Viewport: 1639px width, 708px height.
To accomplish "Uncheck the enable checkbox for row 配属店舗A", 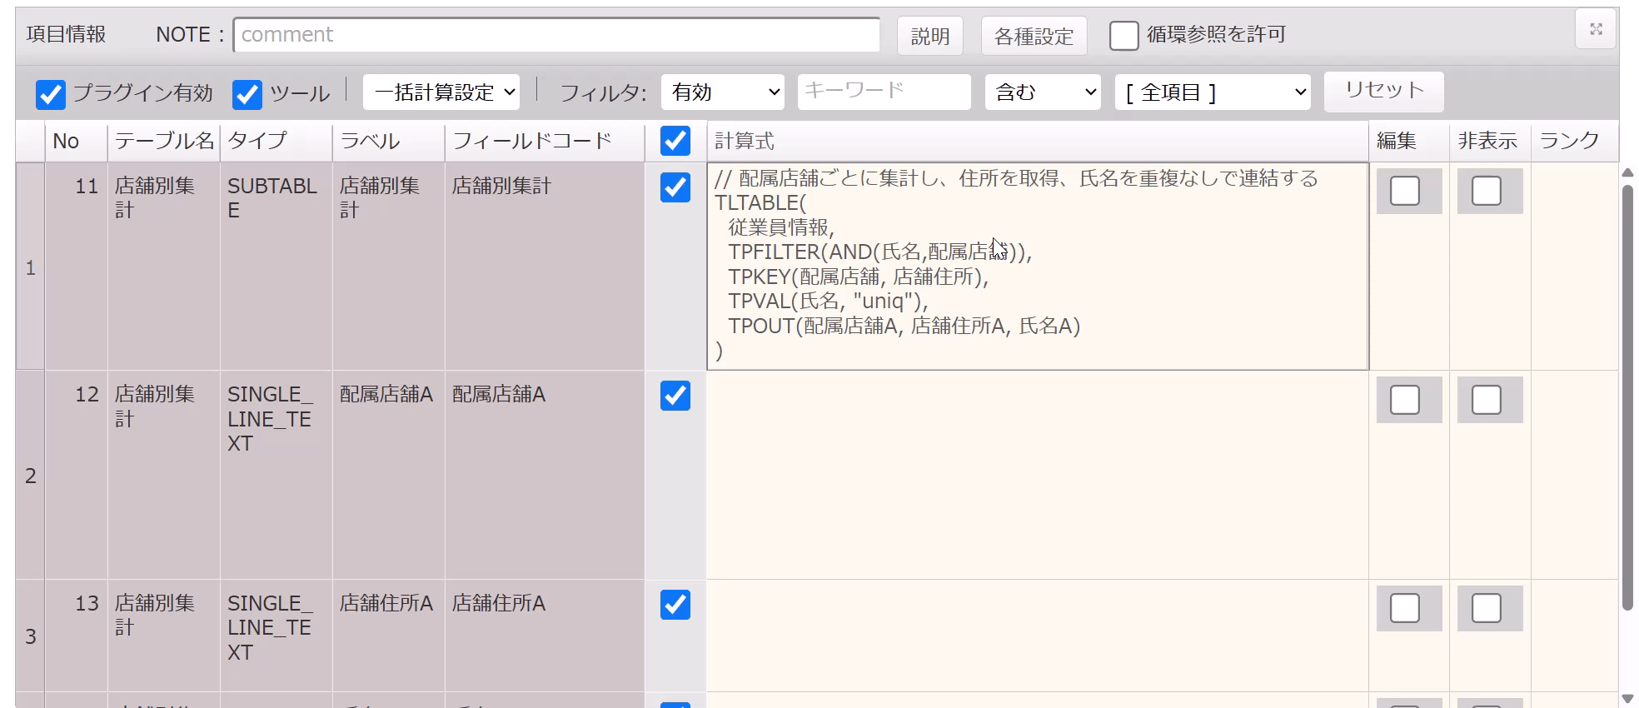I will click(675, 396).
